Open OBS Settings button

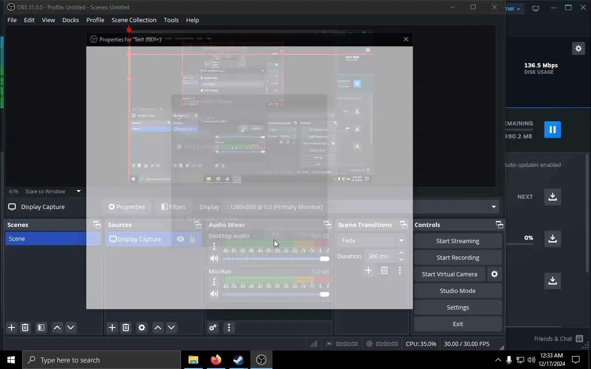(458, 307)
